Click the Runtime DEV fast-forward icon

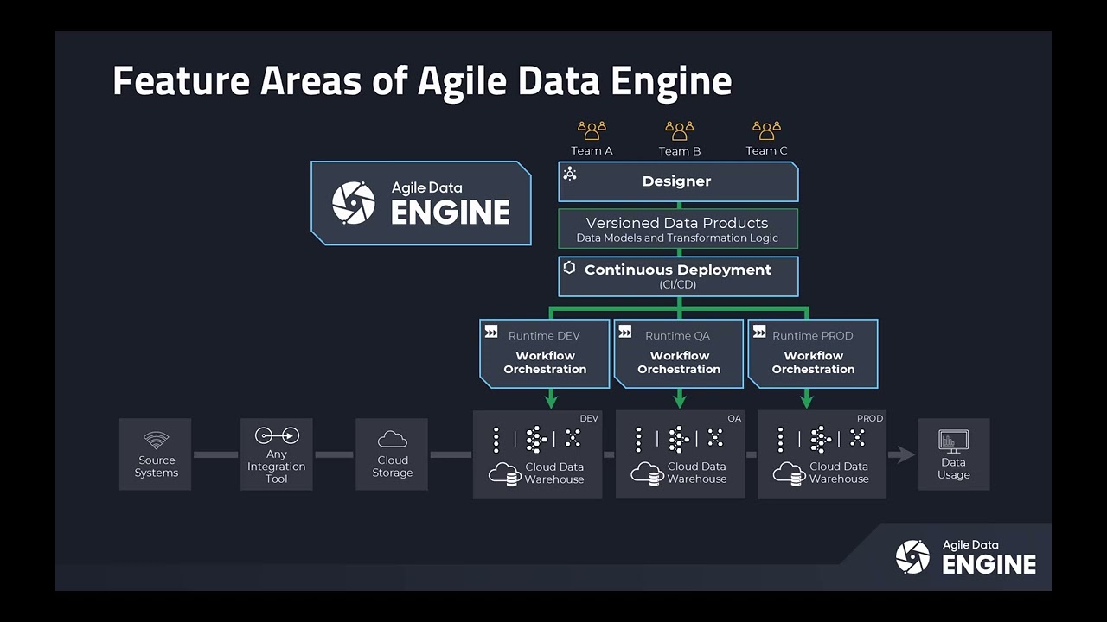click(491, 332)
